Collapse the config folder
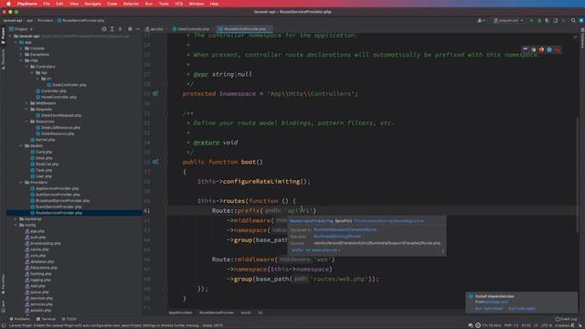The image size is (585, 329). coord(16,225)
